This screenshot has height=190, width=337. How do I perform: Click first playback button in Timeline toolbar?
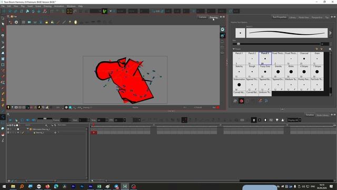11,120
